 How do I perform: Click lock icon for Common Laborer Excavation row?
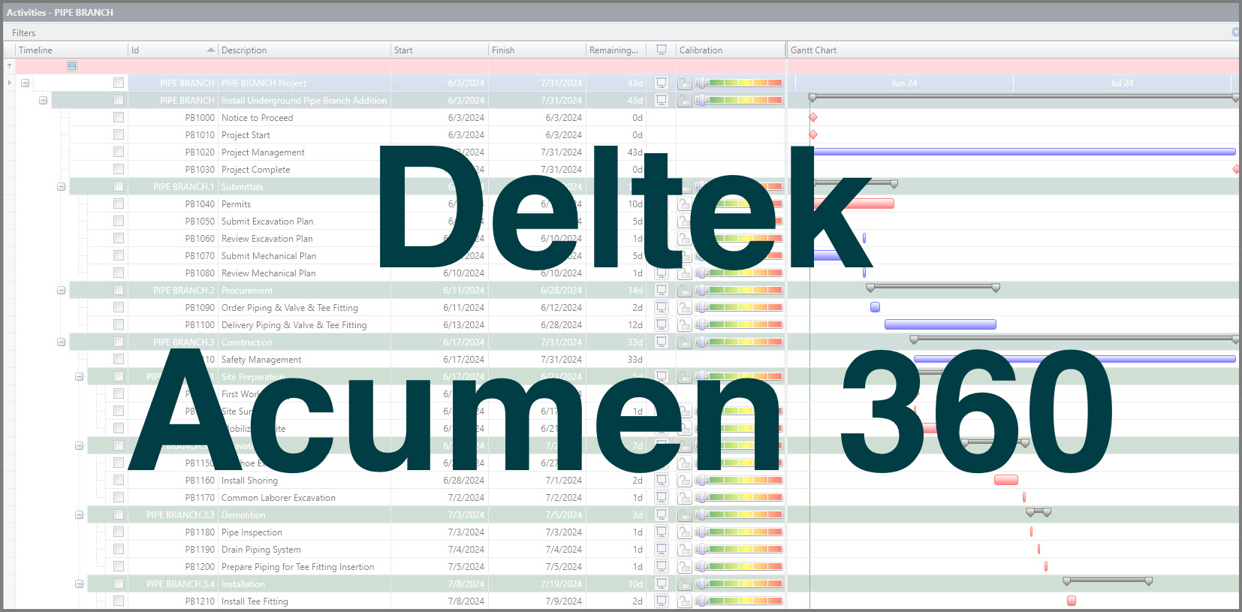[x=685, y=497]
